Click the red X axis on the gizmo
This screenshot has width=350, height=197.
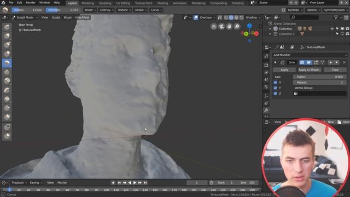tap(256, 33)
